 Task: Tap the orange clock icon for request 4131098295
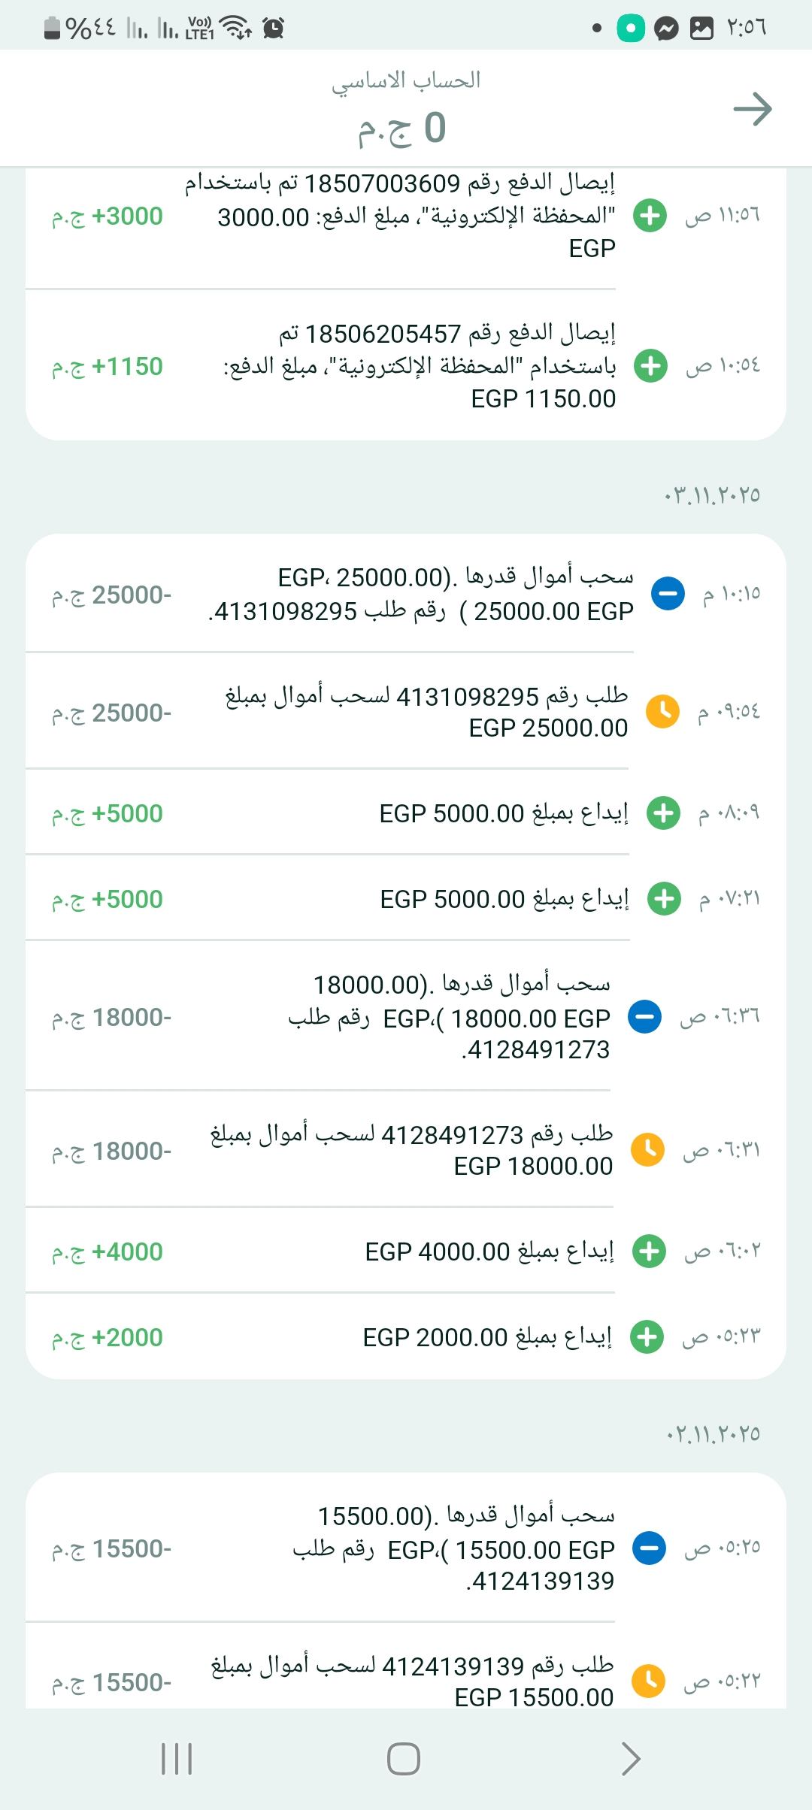pos(662,711)
